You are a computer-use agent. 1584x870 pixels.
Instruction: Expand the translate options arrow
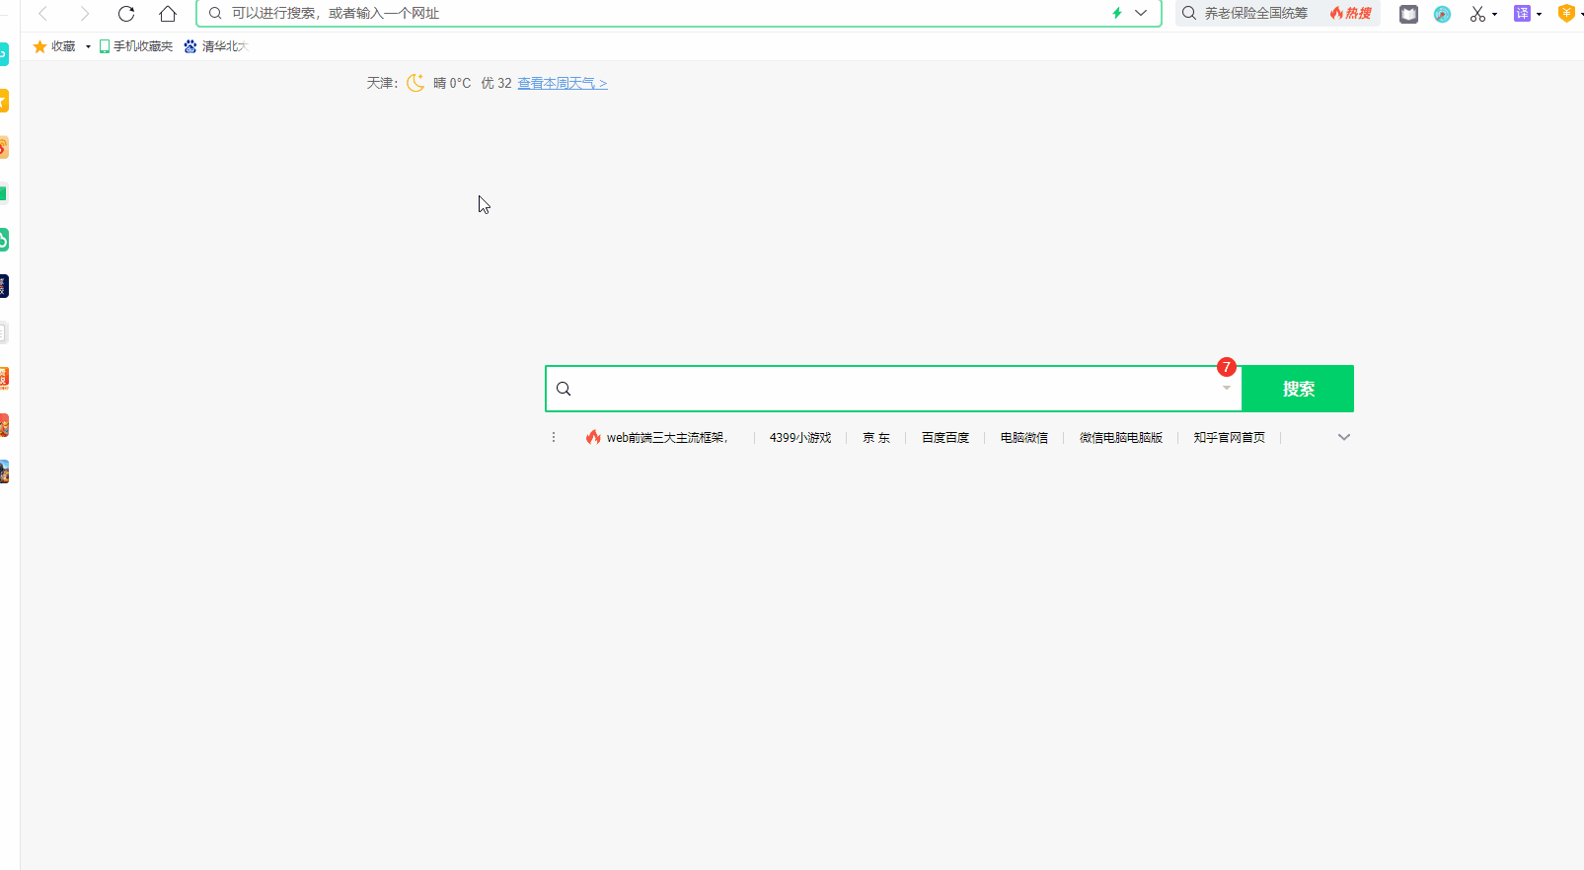1539,15
